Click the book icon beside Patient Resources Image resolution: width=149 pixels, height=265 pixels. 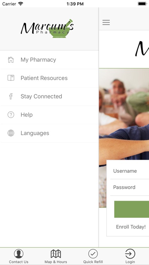(x=11, y=78)
